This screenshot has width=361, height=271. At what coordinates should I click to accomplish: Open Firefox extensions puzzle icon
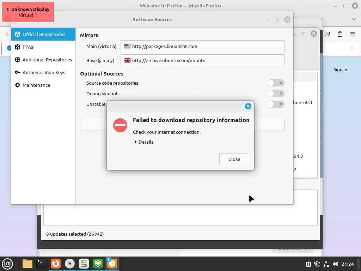[x=340, y=34]
